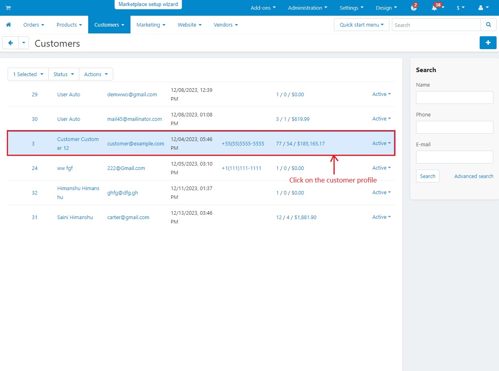Expand the dropdown next to back arrow
This screenshot has width=499, height=371.
tap(24, 43)
